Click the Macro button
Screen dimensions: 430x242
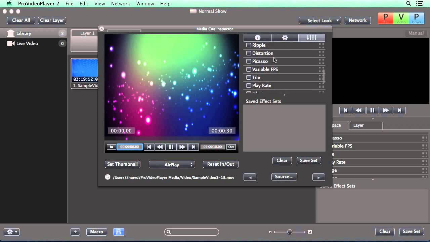(x=97, y=232)
